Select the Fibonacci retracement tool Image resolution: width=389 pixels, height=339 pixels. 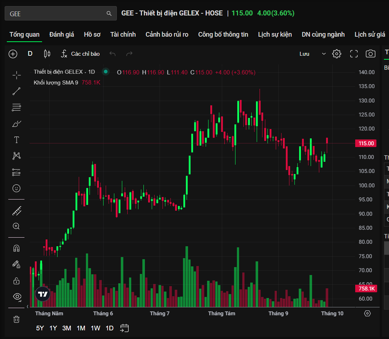tap(17, 107)
